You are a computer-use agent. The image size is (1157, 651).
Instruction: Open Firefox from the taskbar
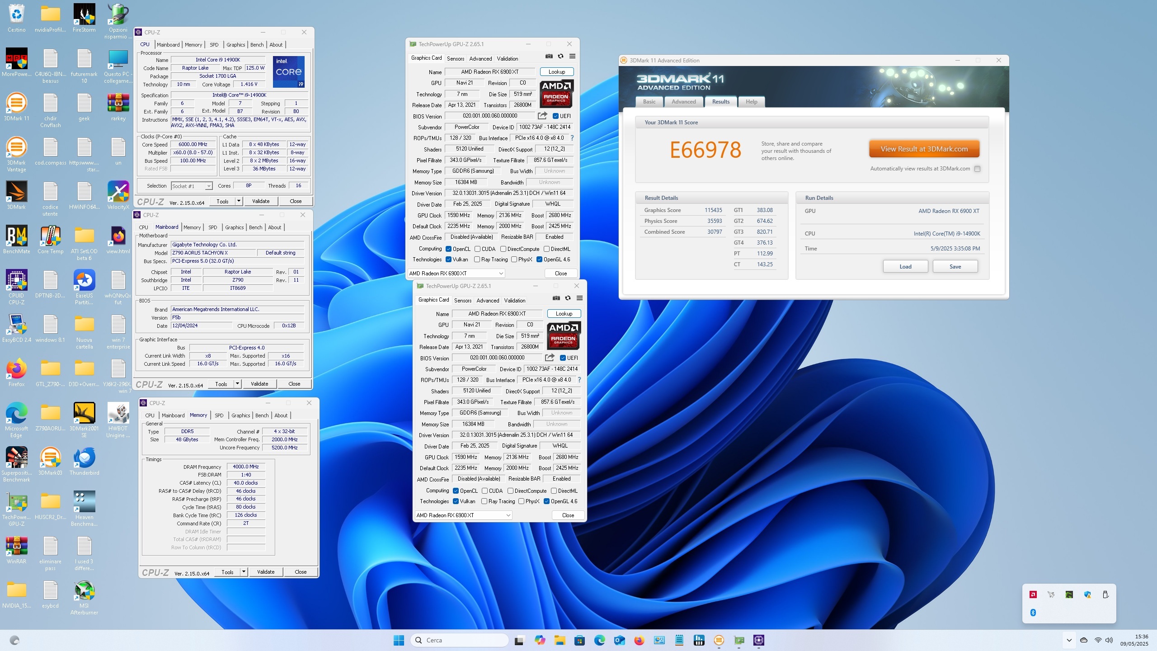639,640
